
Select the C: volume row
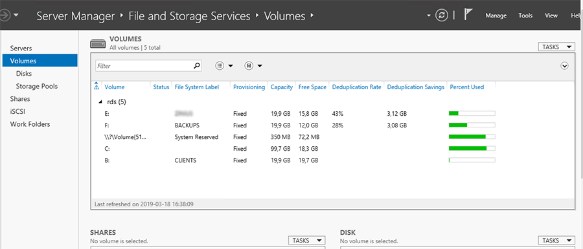[x=293, y=149]
